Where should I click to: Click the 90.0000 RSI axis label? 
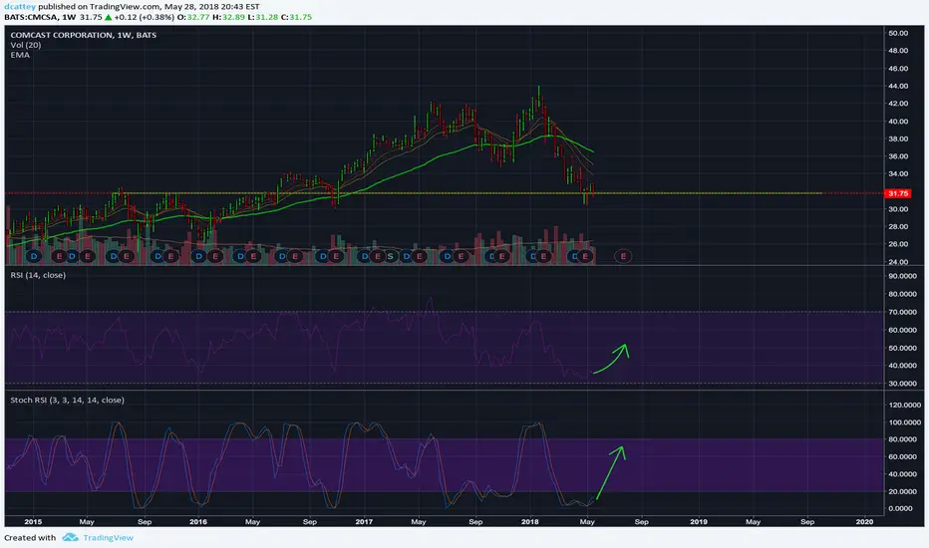[x=903, y=276]
